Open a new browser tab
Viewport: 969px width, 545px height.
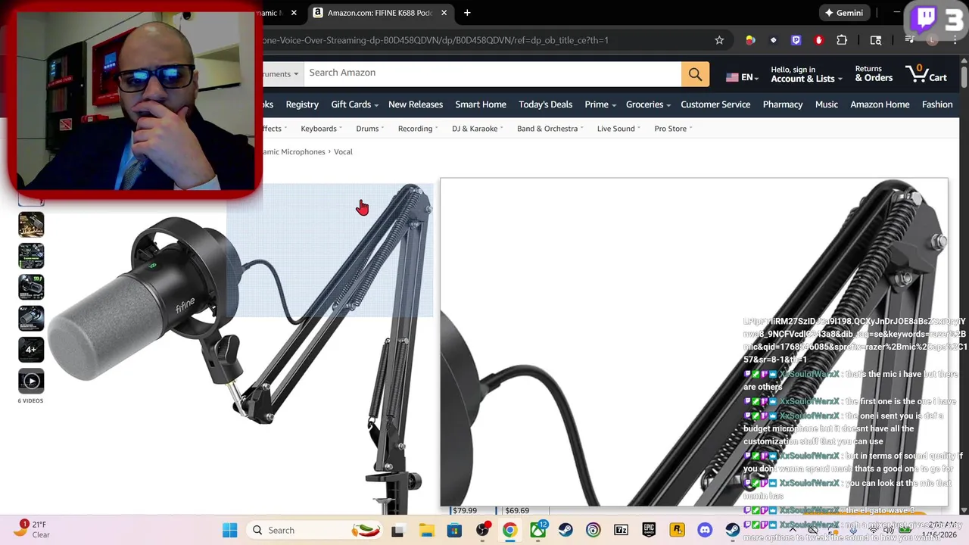click(x=467, y=13)
